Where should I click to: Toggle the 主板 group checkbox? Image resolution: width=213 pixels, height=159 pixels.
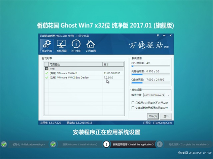click(47, 69)
